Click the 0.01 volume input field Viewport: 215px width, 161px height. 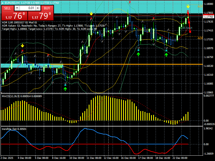pyautogui.click(x=28, y=8)
